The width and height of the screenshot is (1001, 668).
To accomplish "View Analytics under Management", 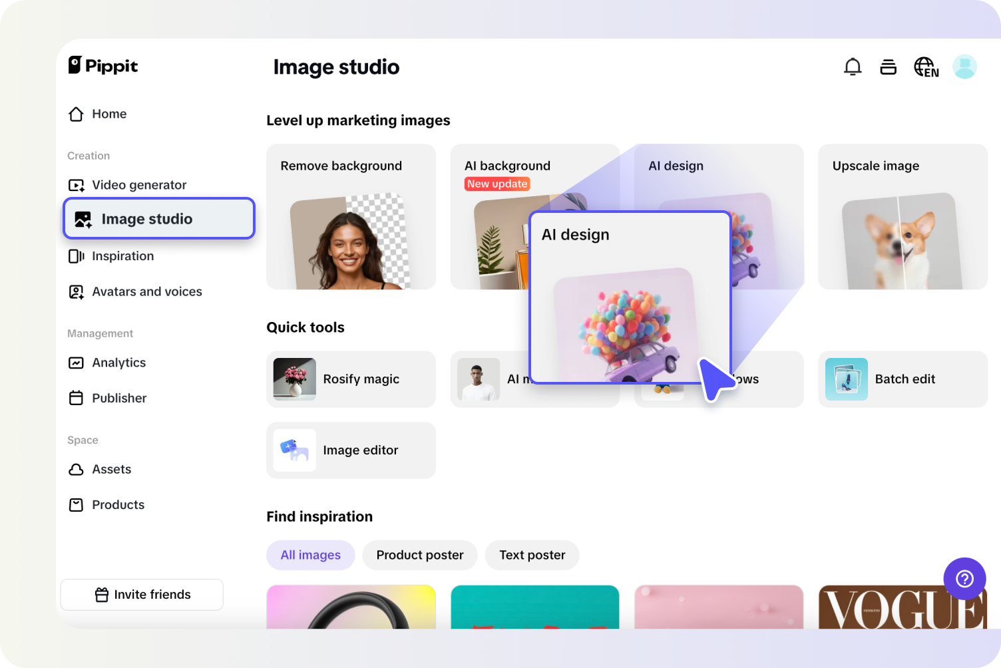I will 118,363.
